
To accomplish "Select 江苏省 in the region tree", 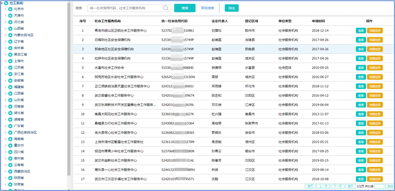I will 19,67.
